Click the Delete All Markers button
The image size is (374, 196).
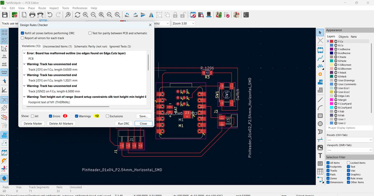coord(61,123)
